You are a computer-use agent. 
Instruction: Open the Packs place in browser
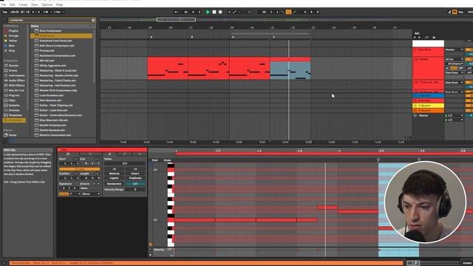[13, 135]
